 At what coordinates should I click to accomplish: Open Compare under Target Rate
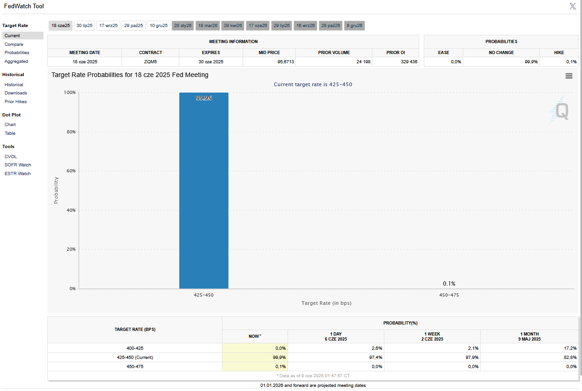(x=14, y=44)
